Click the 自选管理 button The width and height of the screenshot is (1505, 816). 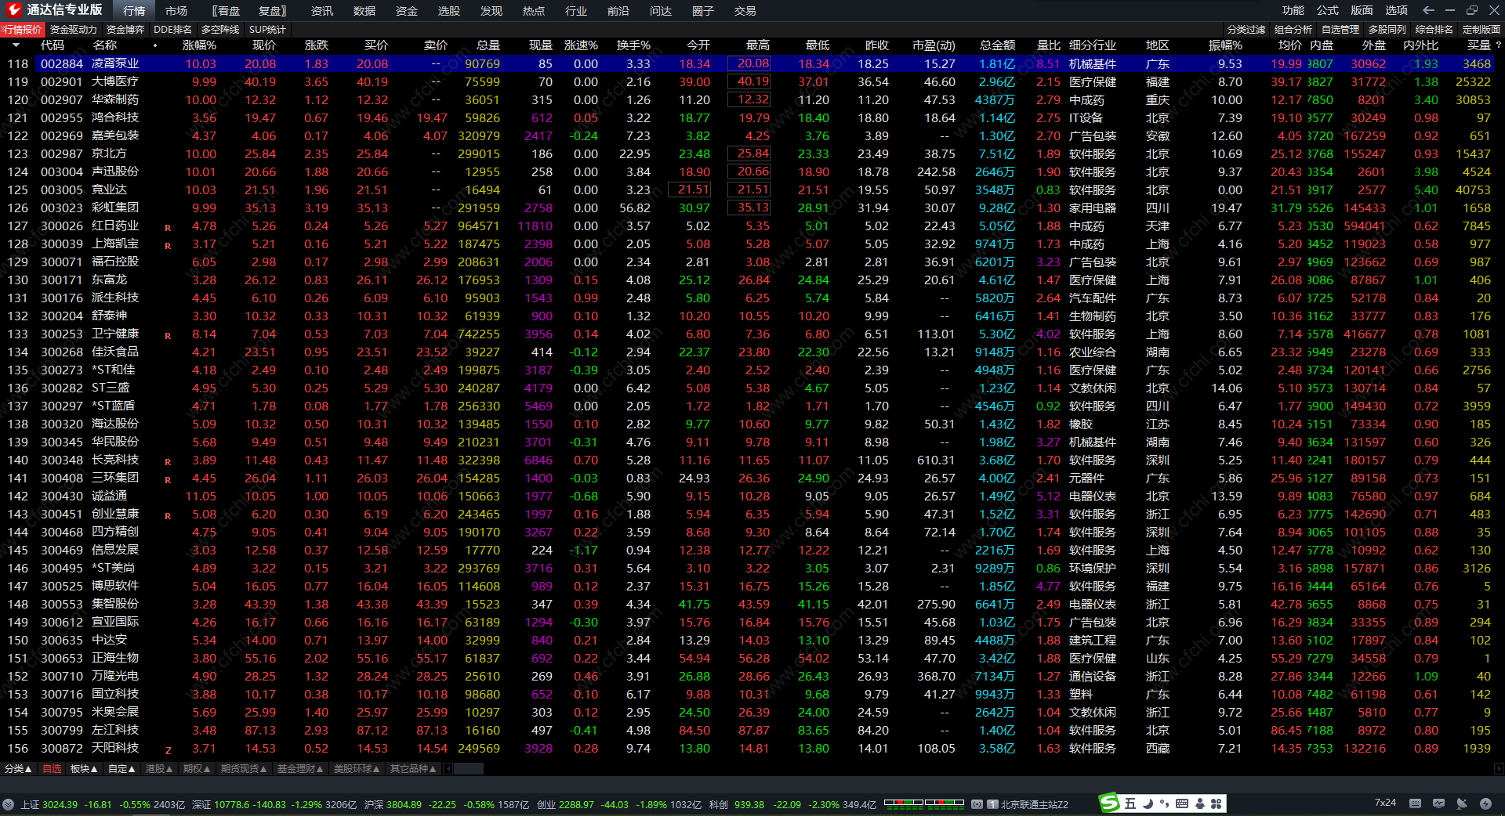[x=1340, y=30]
